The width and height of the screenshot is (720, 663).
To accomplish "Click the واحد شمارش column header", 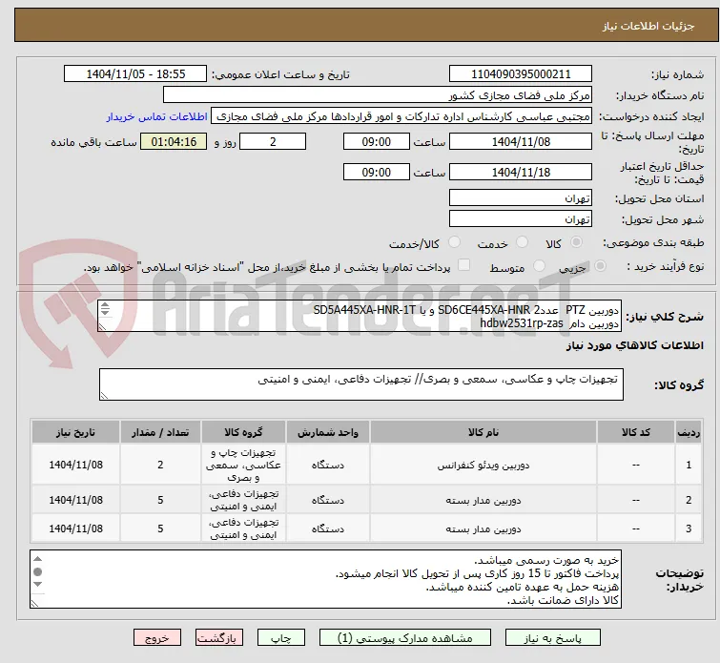I will (328, 432).
